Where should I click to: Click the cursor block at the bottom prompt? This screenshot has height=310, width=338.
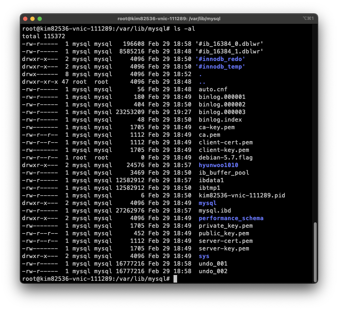pos(175,279)
